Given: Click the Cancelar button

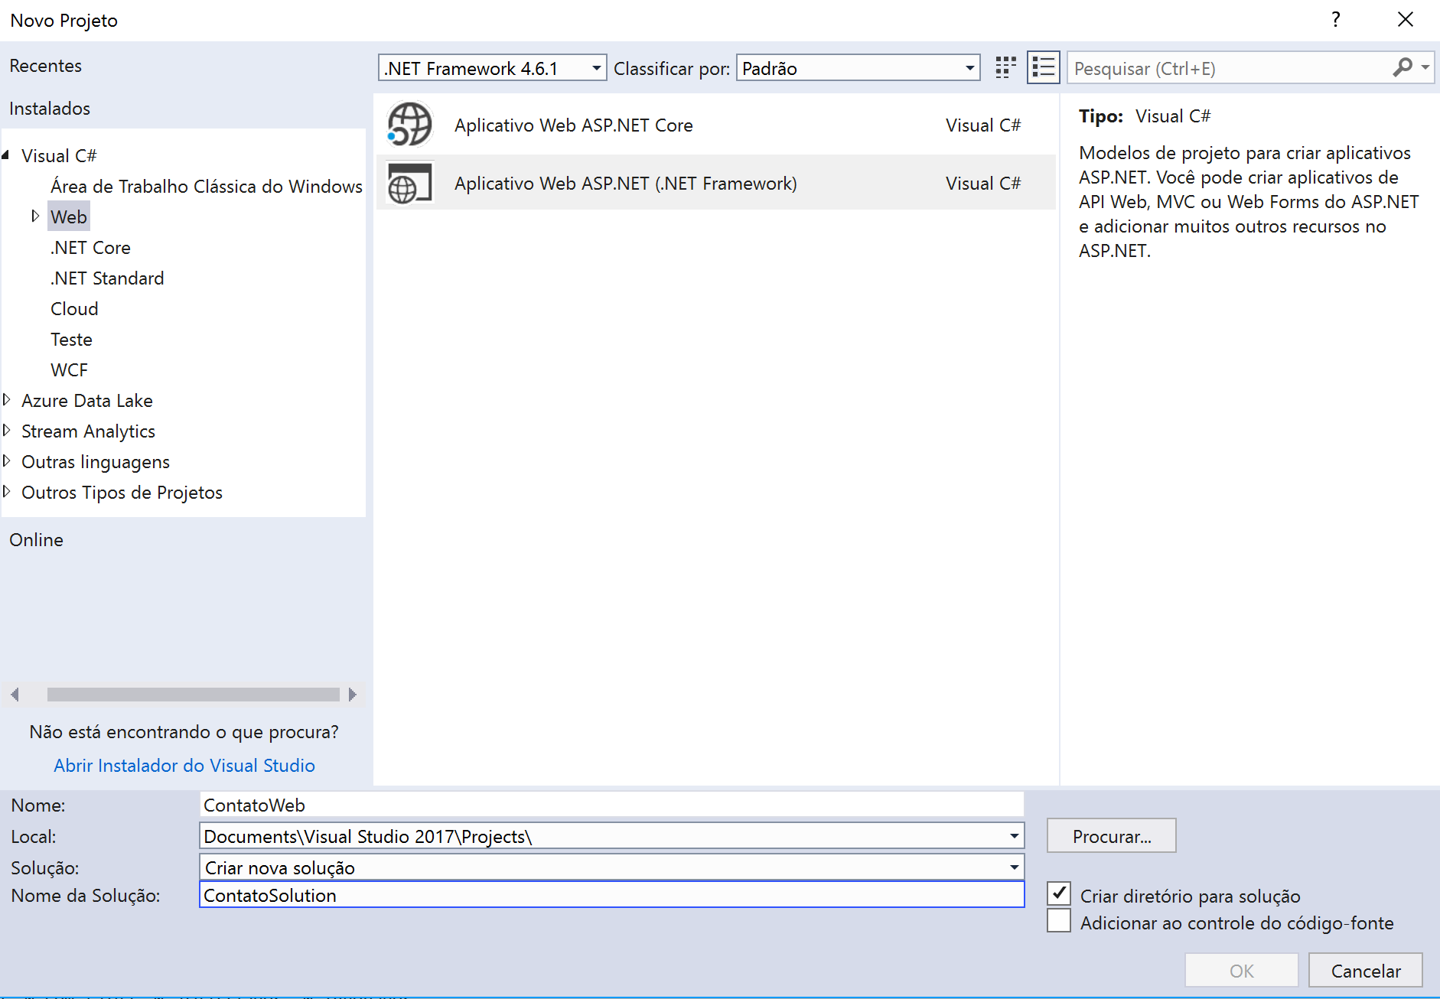Looking at the screenshot, I should (1366, 970).
